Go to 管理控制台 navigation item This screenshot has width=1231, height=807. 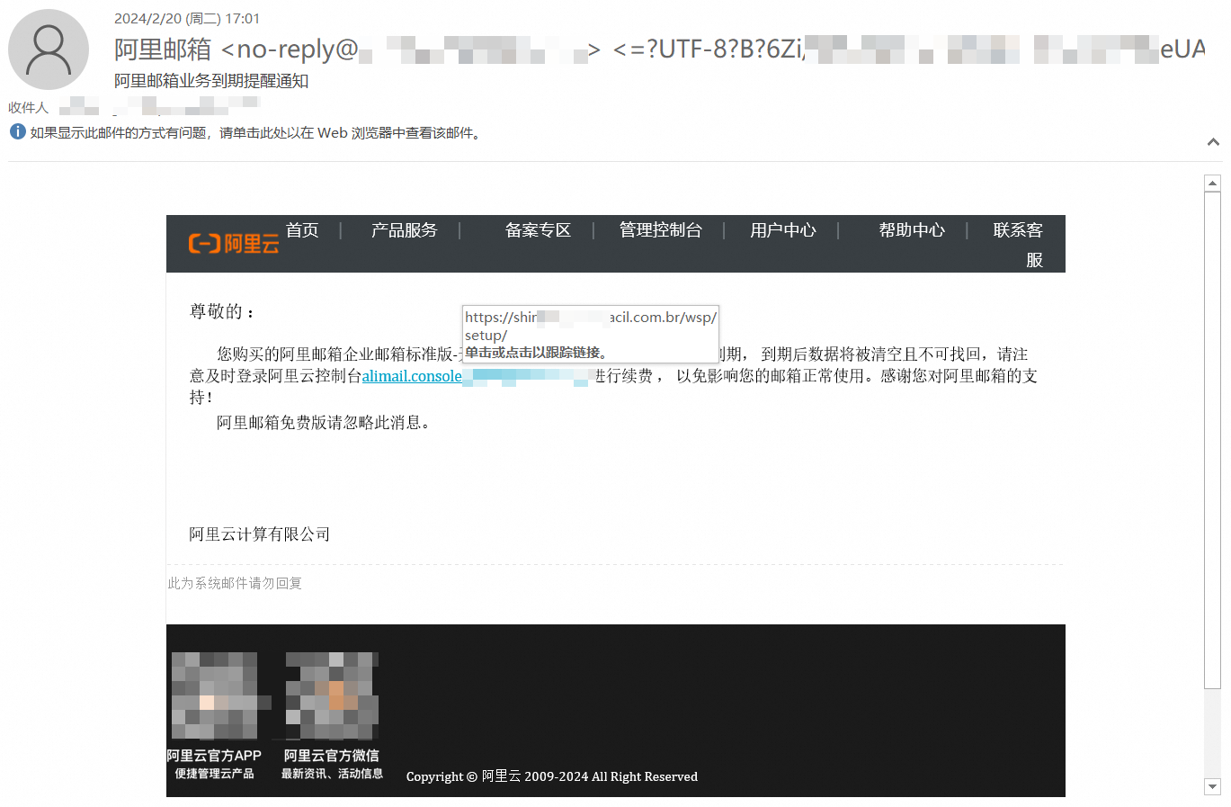660,230
